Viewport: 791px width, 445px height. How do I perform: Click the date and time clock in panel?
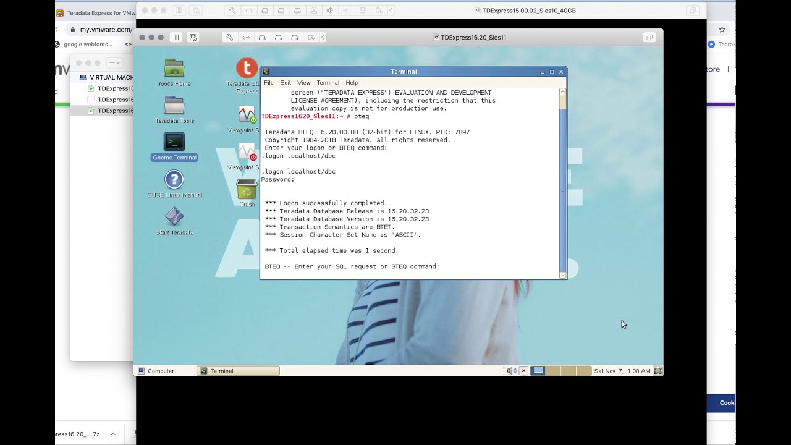pyautogui.click(x=622, y=371)
